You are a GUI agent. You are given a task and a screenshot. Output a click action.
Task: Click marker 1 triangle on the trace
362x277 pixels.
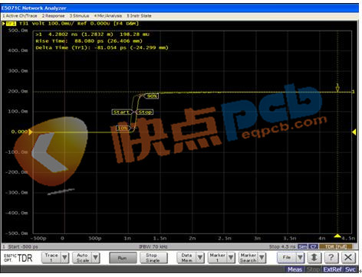(x=337, y=88)
